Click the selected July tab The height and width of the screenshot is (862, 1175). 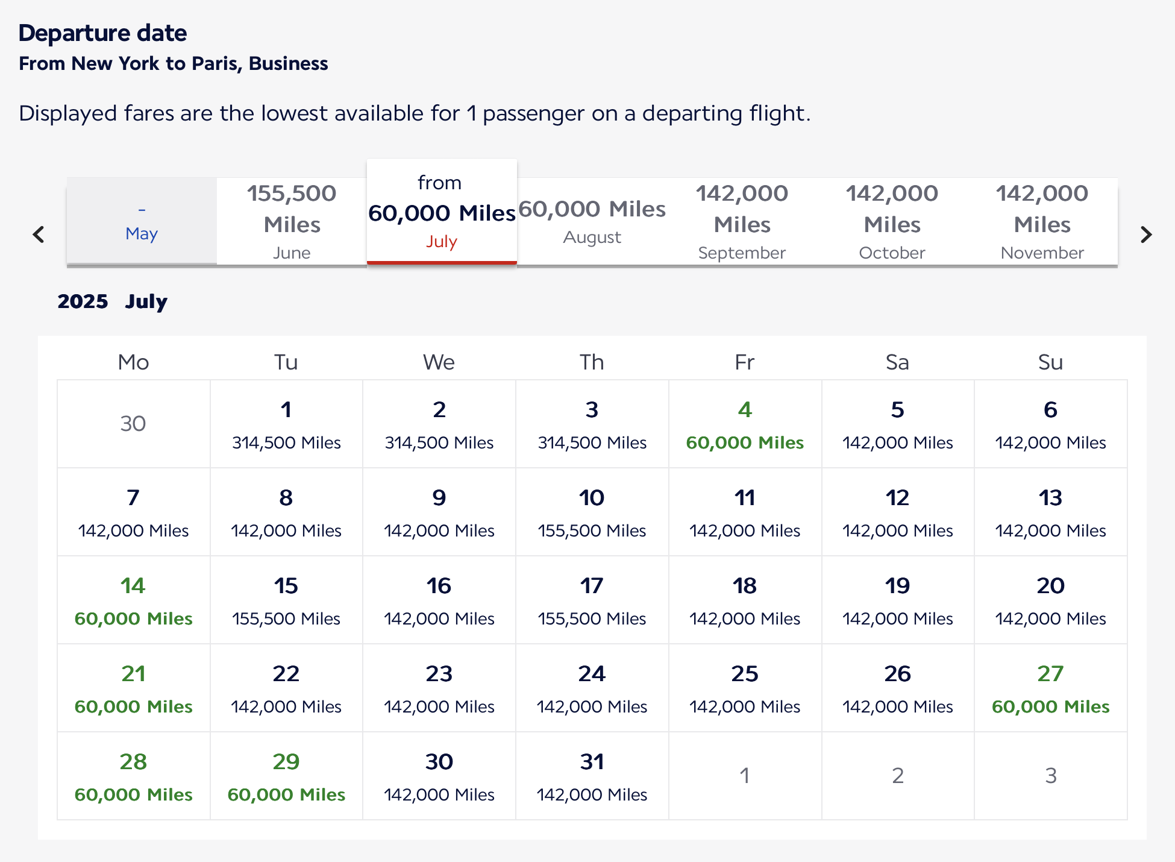[x=442, y=212]
